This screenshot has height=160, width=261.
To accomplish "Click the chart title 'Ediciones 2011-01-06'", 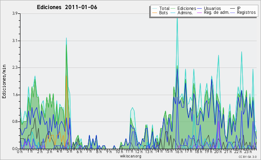I will (x=67, y=7).
